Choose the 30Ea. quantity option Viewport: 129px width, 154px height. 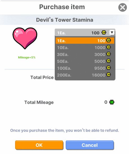pos(85,54)
